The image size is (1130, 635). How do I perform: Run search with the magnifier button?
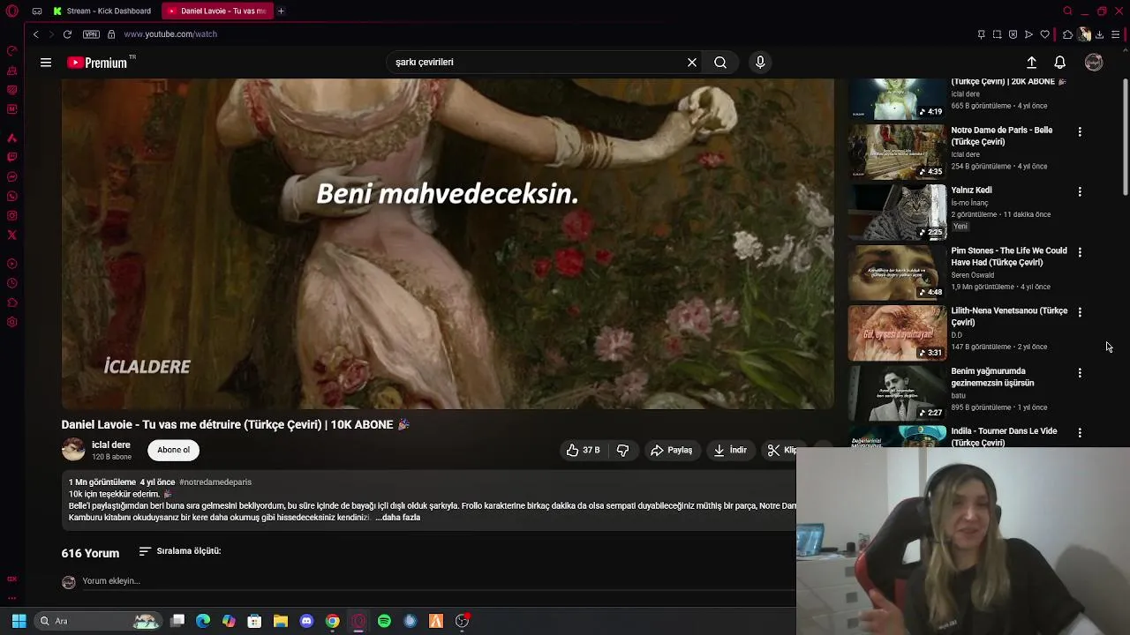click(720, 63)
